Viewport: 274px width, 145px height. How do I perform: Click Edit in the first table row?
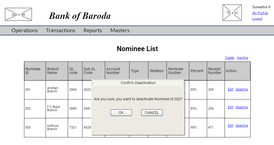(231, 89)
